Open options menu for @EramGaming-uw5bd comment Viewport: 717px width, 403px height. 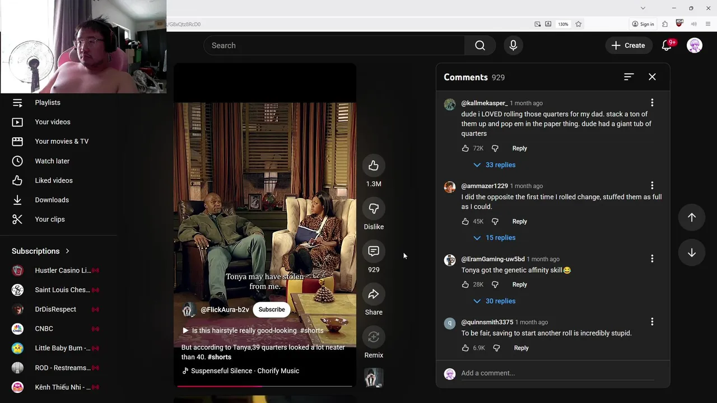click(x=652, y=259)
